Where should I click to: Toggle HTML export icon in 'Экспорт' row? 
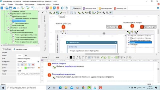[x=22, y=65]
